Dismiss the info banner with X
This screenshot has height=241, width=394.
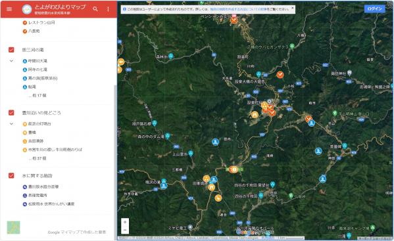(293, 8)
